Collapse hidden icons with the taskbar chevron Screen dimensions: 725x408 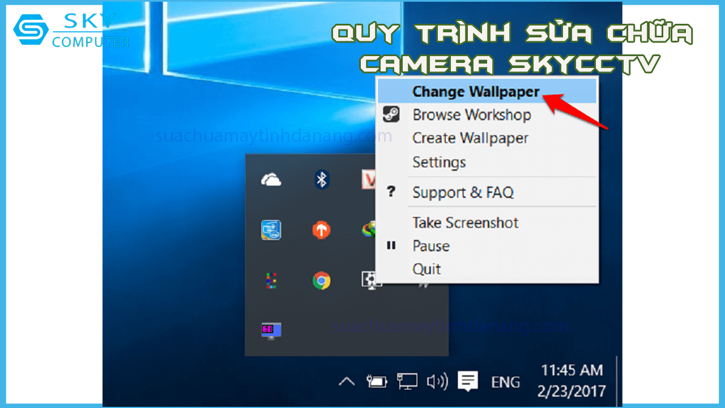347,381
